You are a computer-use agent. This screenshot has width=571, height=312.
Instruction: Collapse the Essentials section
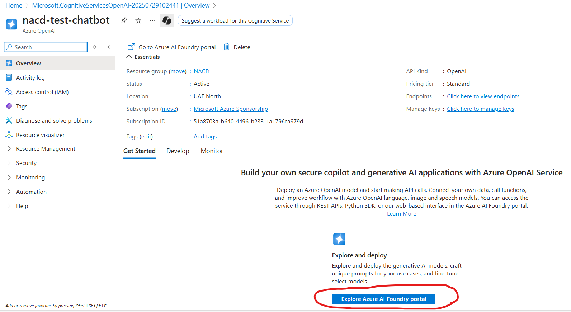pos(129,57)
